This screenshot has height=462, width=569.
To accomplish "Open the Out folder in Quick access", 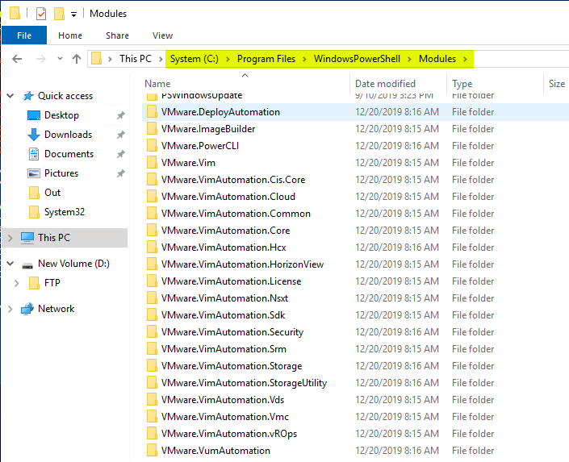I will (x=52, y=193).
